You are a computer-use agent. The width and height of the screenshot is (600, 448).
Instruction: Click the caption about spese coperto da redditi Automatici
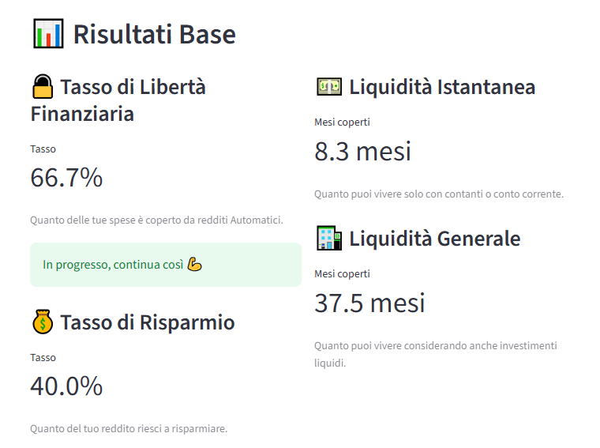pos(156,220)
